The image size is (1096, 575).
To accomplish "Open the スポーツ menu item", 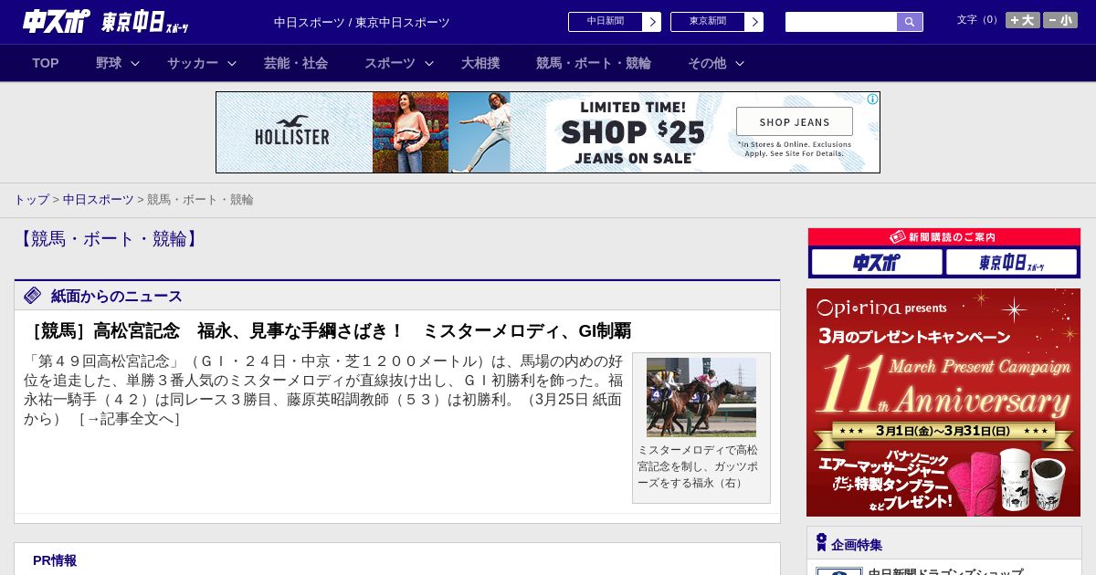I will pos(390,63).
